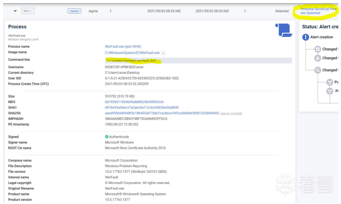Open the SHA256 hash link
The image size is (341, 204).
pos(162,113)
